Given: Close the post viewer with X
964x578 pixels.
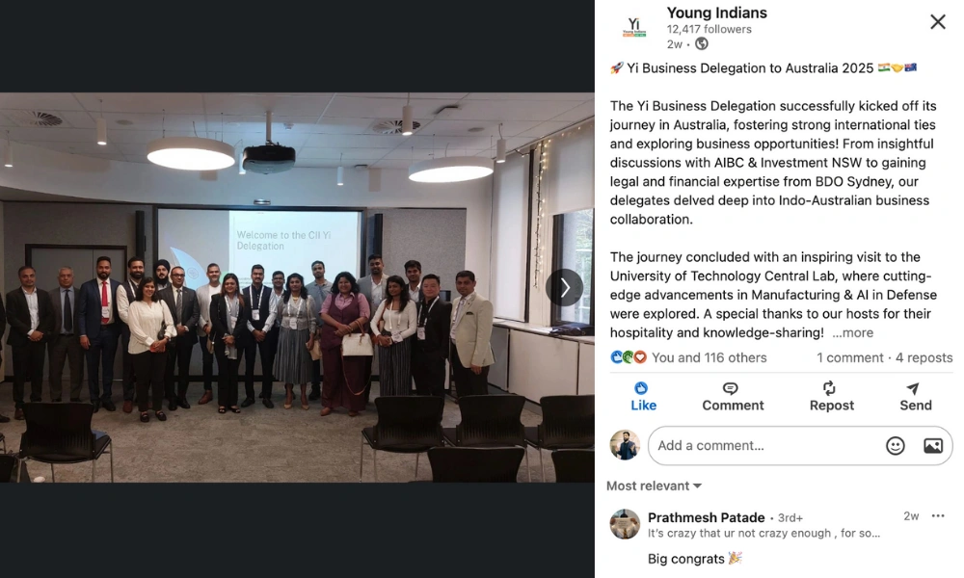Looking at the screenshot, I should point(938,22).
